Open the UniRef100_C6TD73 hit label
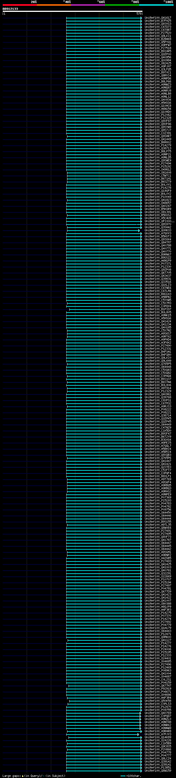176x778 pixels. (158, 27)
